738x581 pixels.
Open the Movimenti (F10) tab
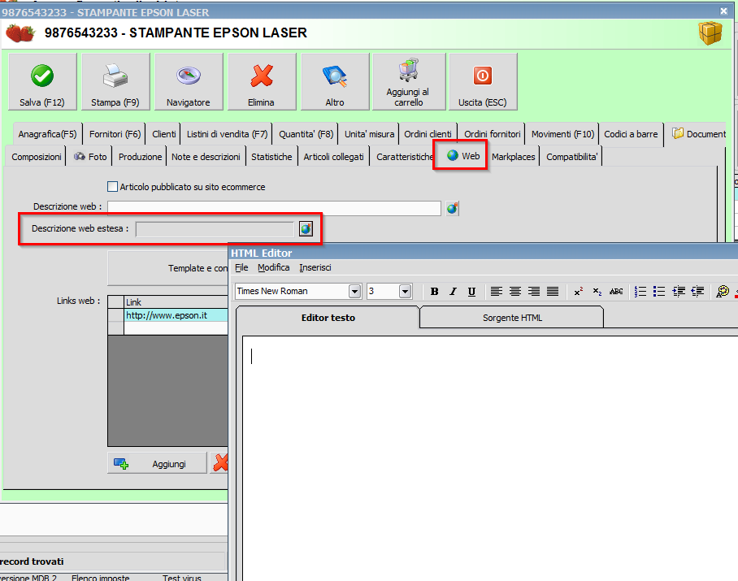[x=563, y=134]
